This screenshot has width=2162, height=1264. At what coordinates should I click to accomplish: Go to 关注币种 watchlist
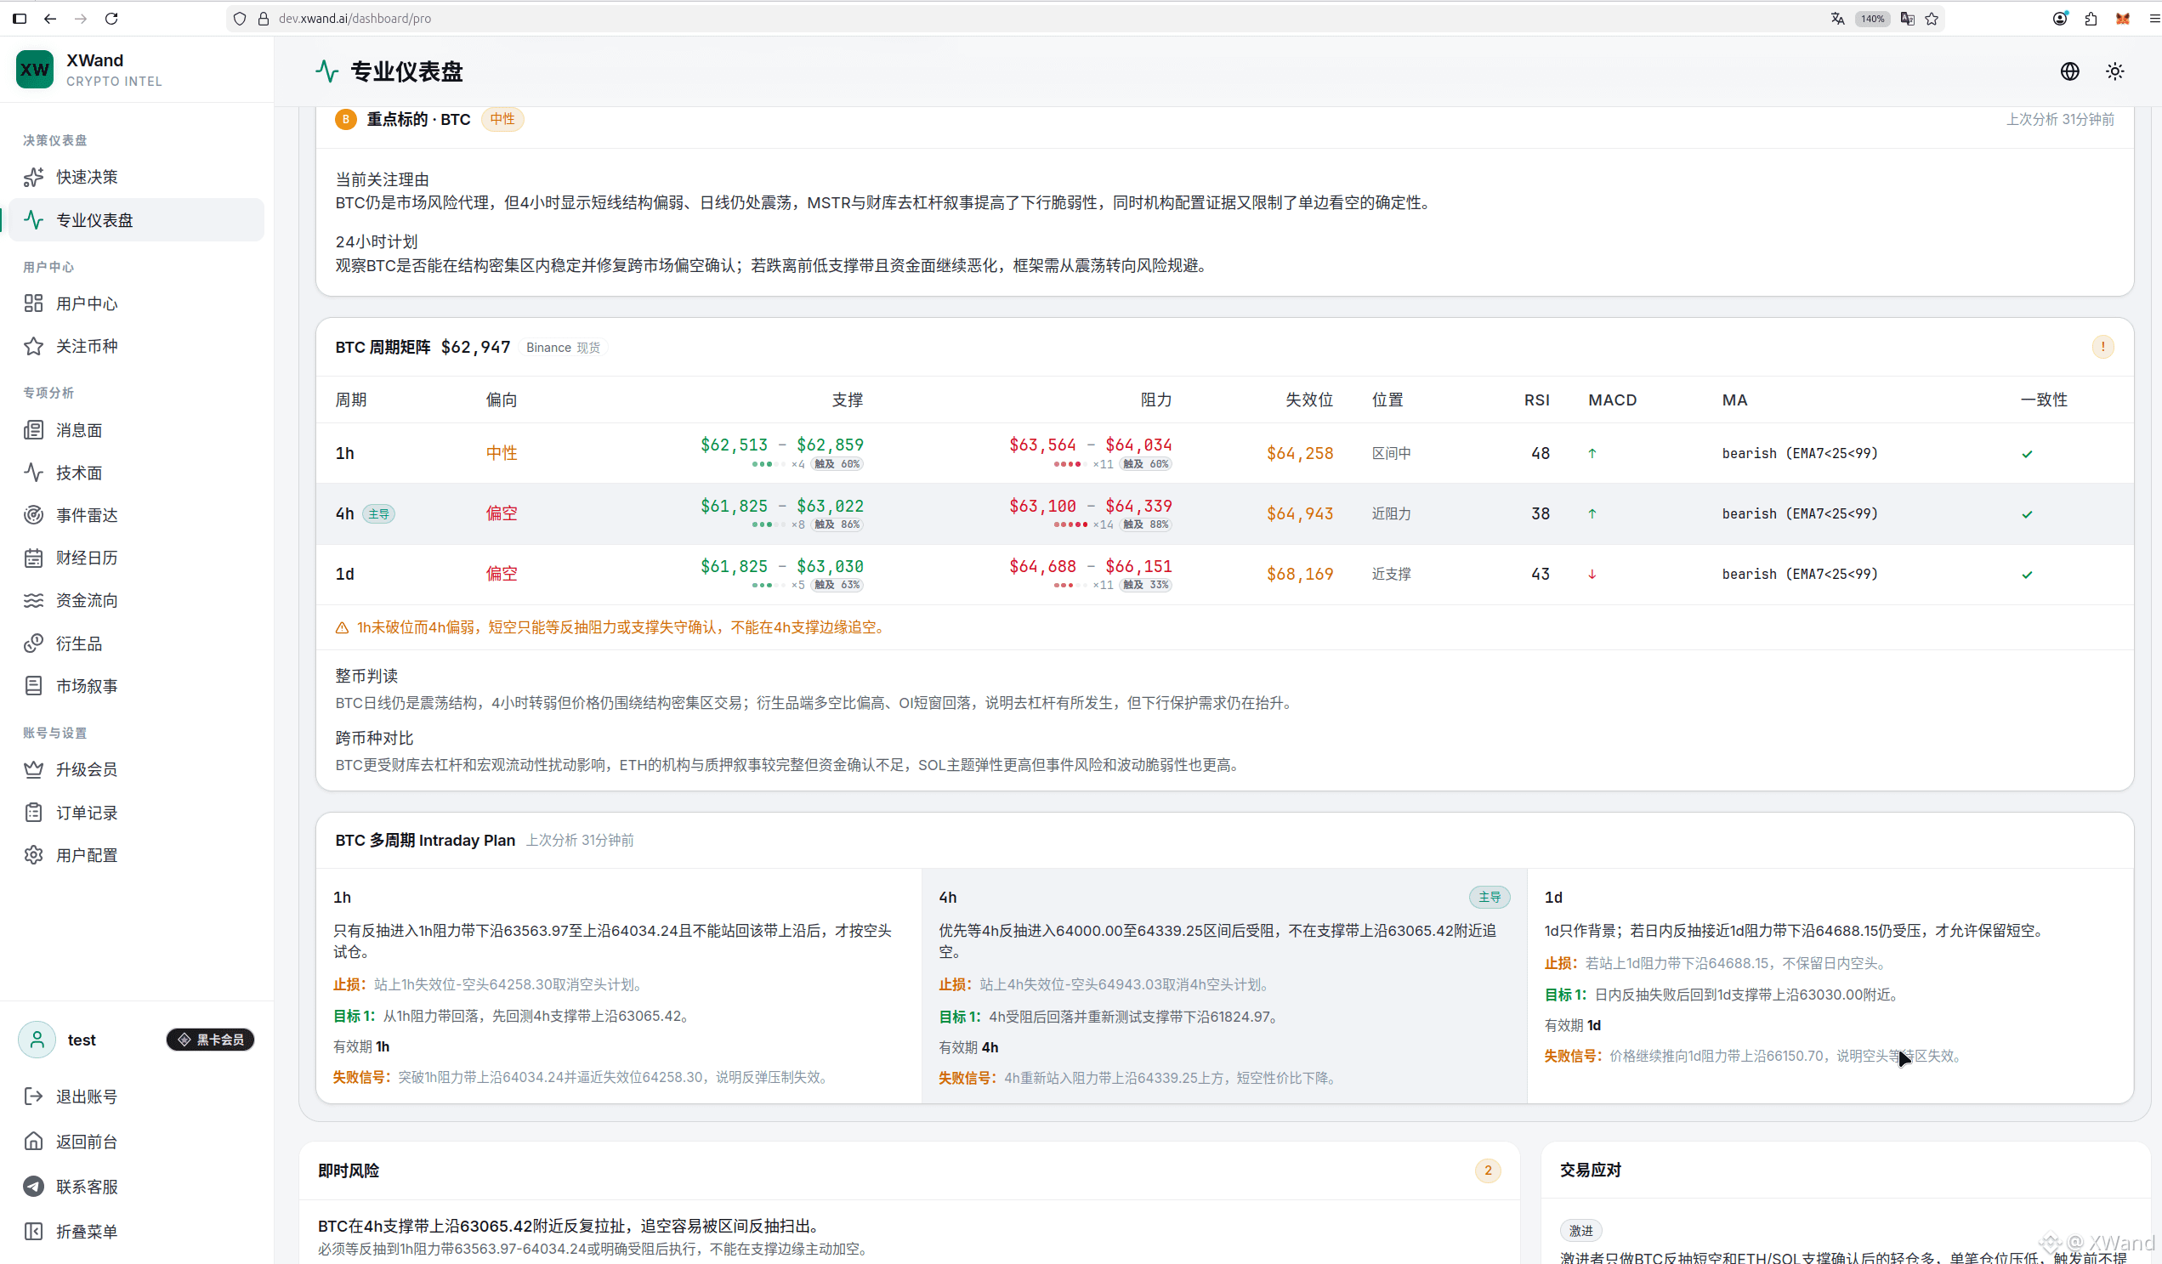pos(135,346)
